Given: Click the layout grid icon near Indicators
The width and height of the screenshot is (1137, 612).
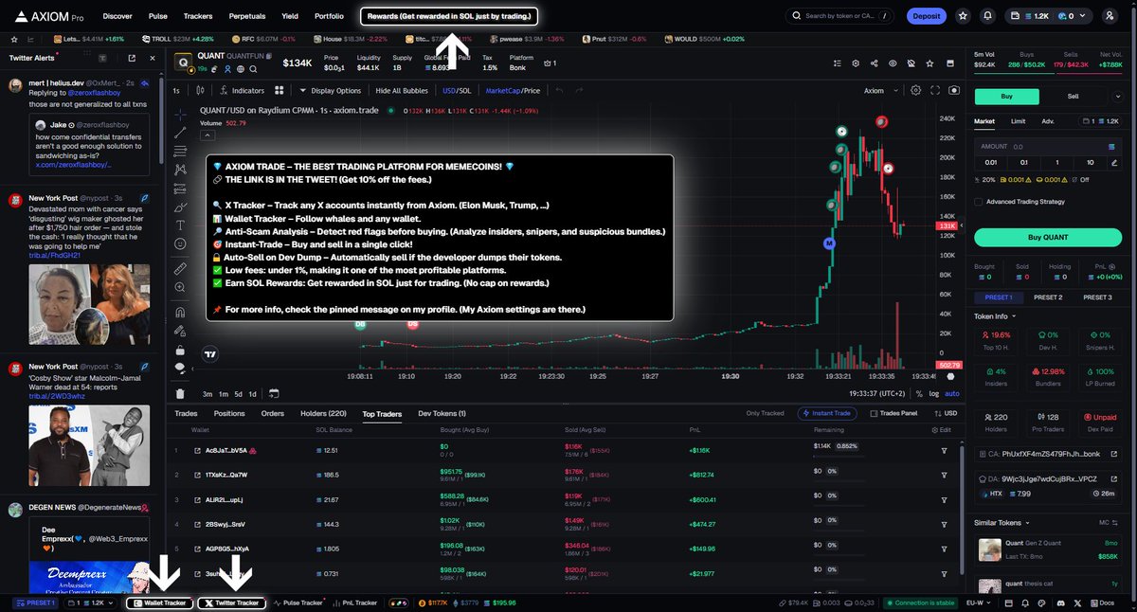Looking at the screenshot, I should [280, 91].
